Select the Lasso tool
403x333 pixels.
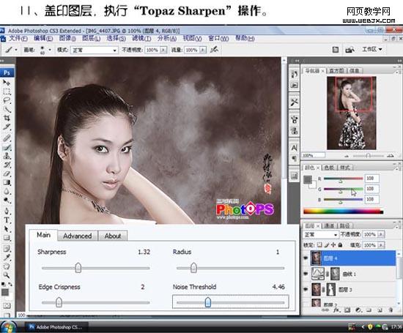7,100
